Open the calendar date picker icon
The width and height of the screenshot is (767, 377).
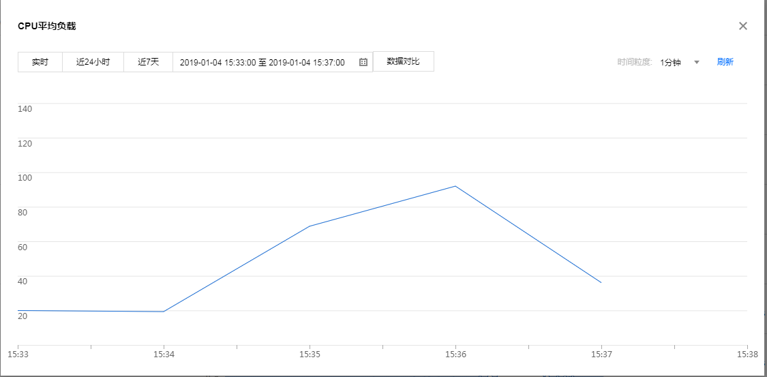click(363, 62)
